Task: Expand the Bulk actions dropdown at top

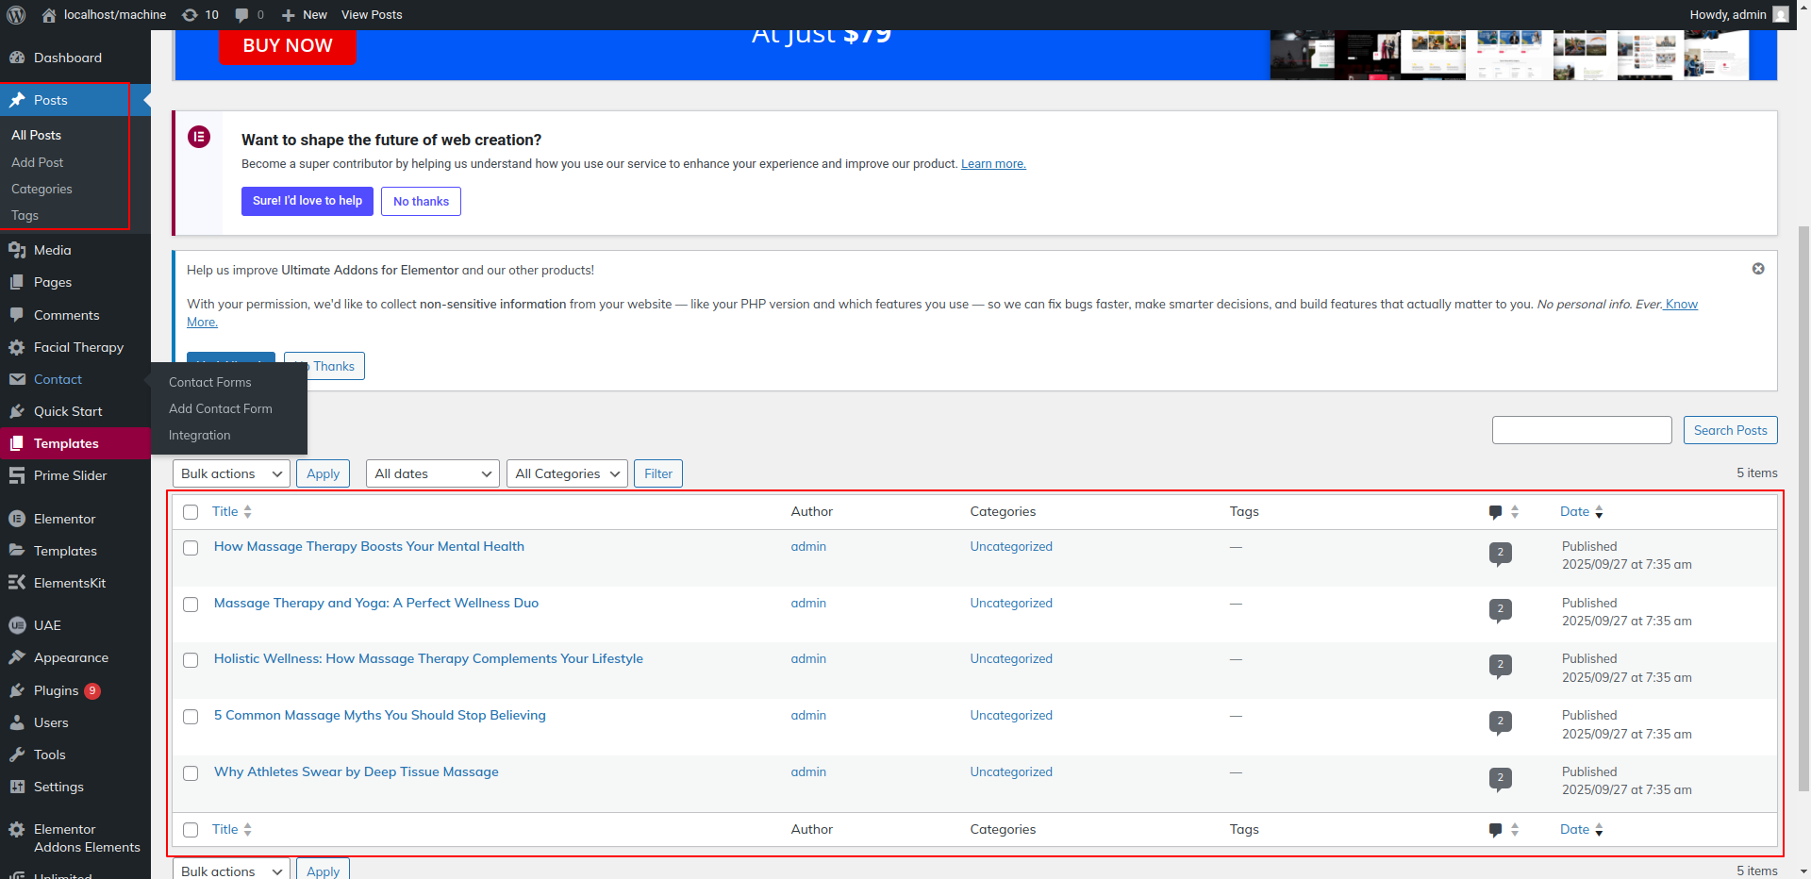Action: tap(231, 473)
